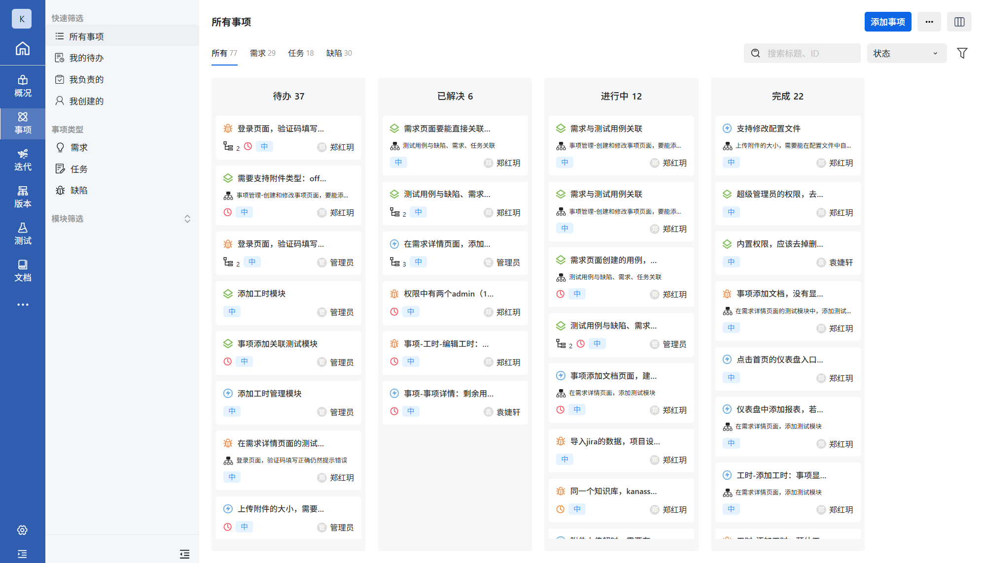
Task: Open 文档 documents section
Action: tap(23, 271)
